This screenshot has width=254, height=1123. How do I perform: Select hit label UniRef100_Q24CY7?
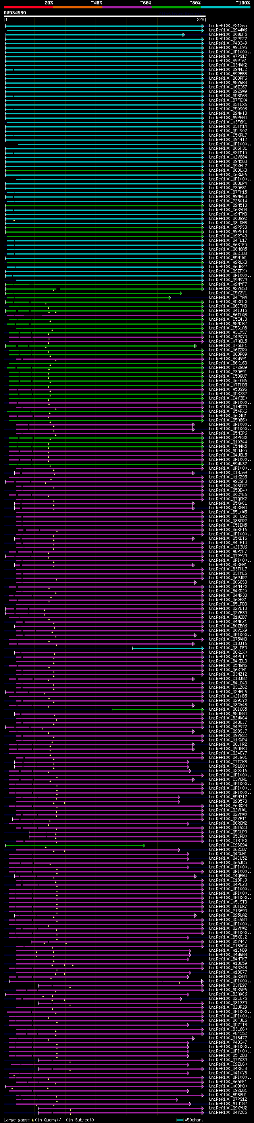tap(228, 753)
